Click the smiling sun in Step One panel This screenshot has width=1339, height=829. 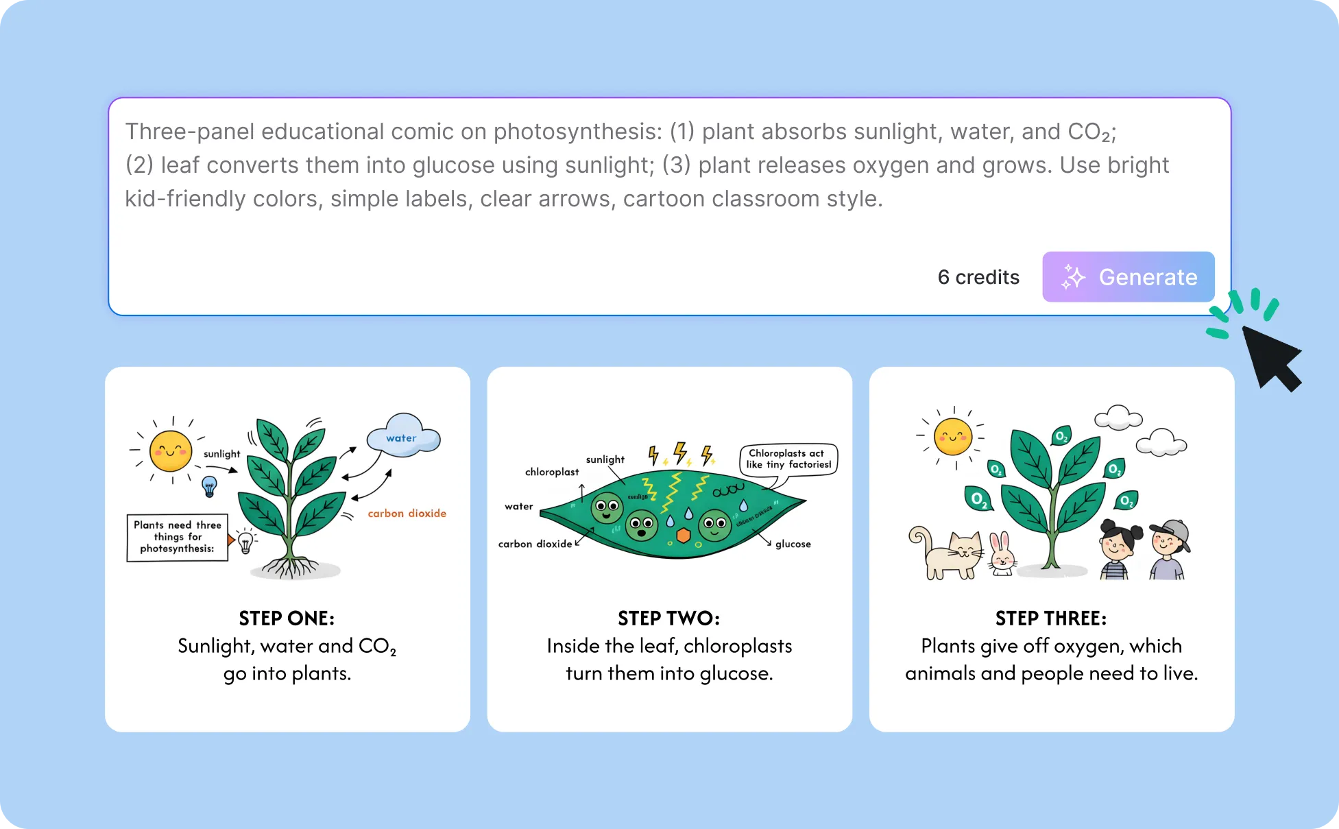[171, 450]
